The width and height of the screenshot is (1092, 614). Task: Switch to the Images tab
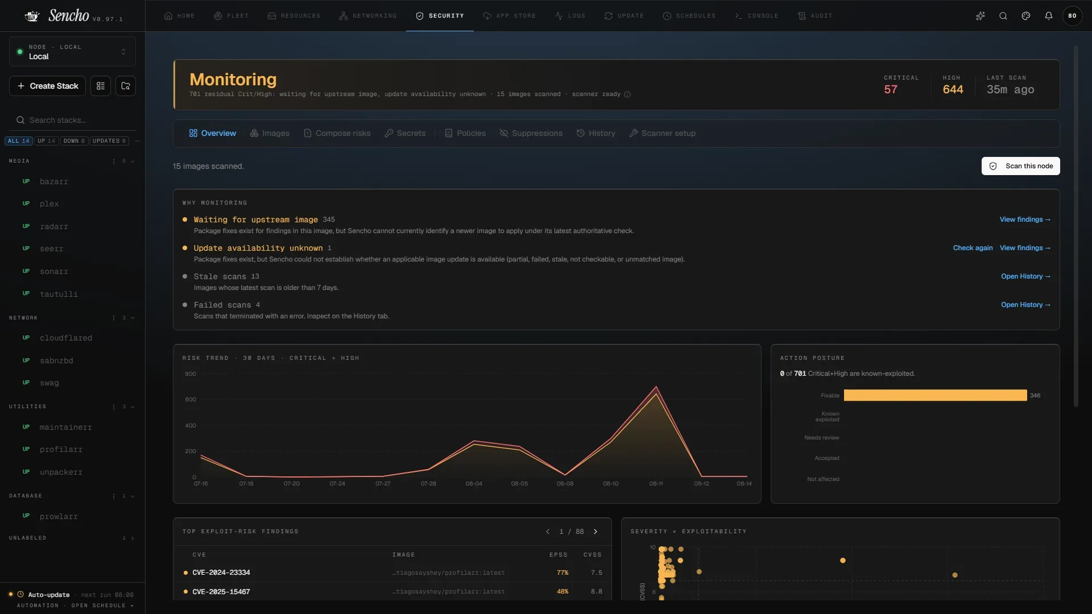tap(270, 134)
